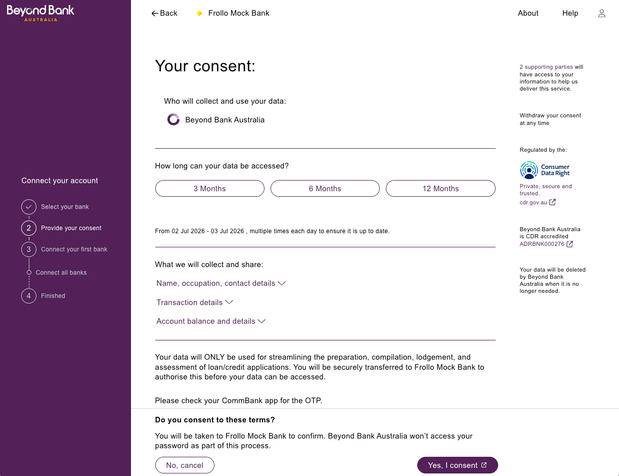Expand Account balance and details section
The height and width of the screenshot is (476, 619).
[211, 321]
